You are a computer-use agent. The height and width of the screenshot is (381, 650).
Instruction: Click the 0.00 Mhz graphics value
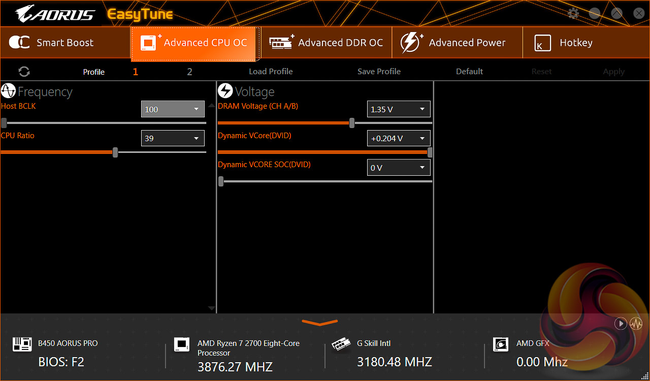[542, 362]
